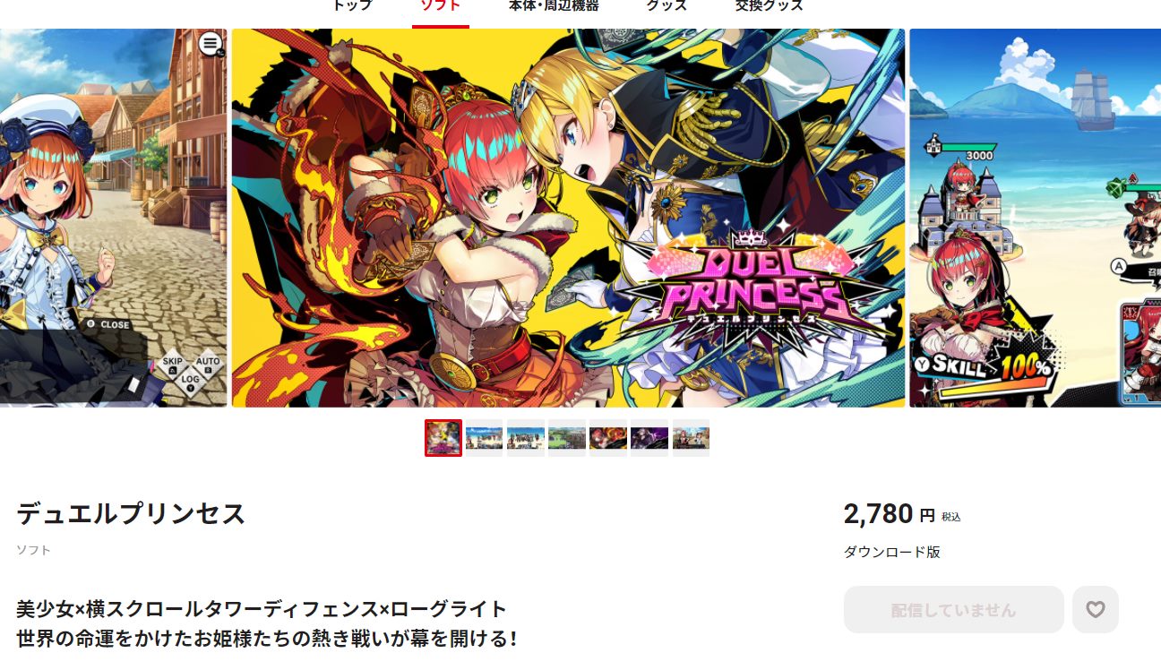This screenshot has width=1161, height=670.
Task: Choose the fourth thumbnail with green field
Action: (567, 438)
